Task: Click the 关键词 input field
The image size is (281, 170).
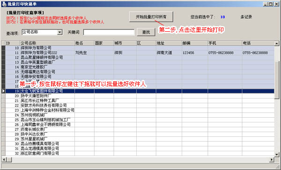Action: click(109, 32)
